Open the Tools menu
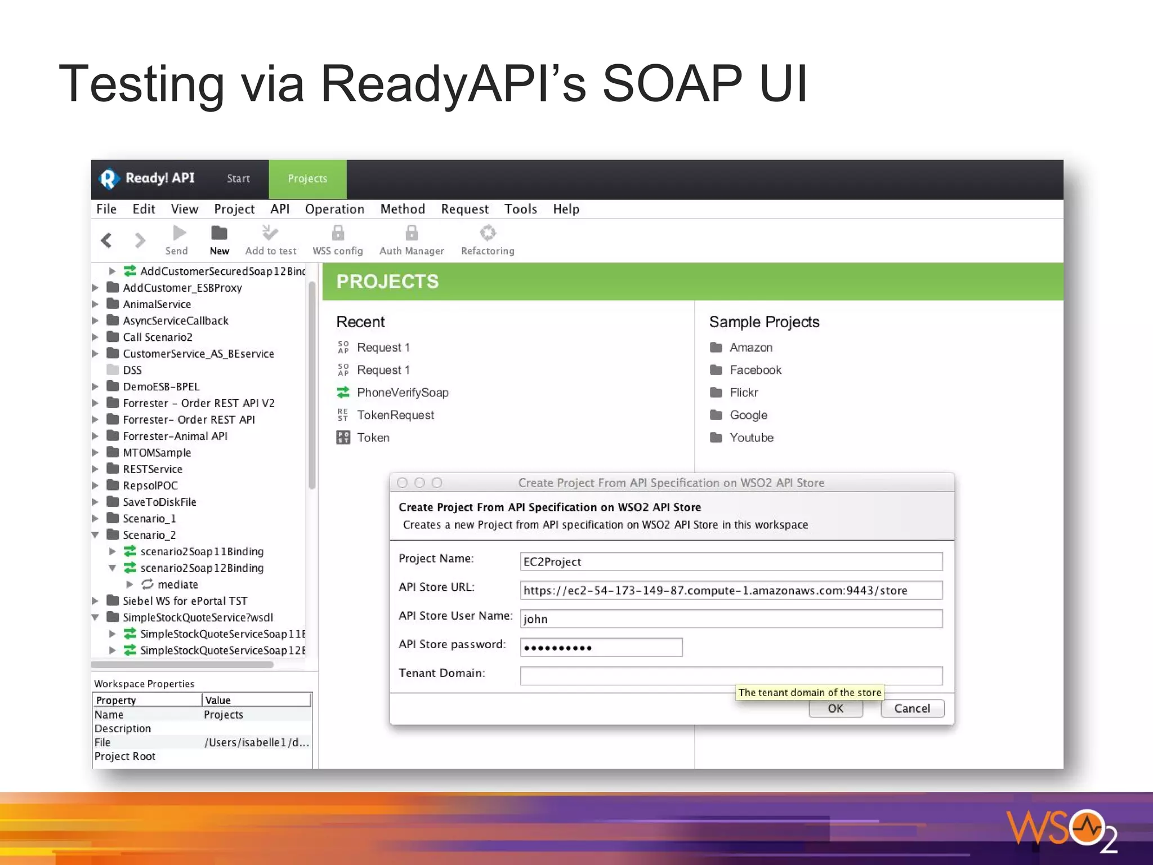Viewport: 1153px width, 865px height. pyautogui.click(x=520, y=209)
